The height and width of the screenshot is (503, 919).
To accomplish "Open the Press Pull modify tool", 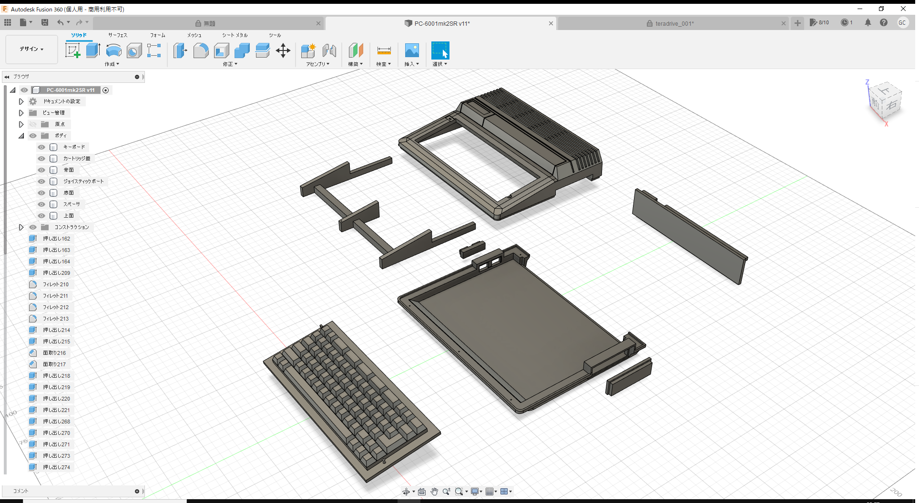I will 180,50.
